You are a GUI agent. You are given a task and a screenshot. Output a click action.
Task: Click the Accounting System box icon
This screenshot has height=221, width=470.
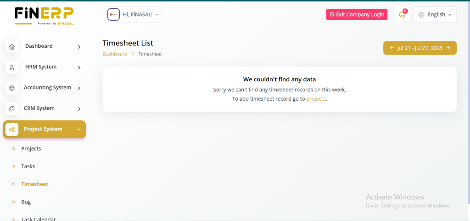[x=12, y=88]
